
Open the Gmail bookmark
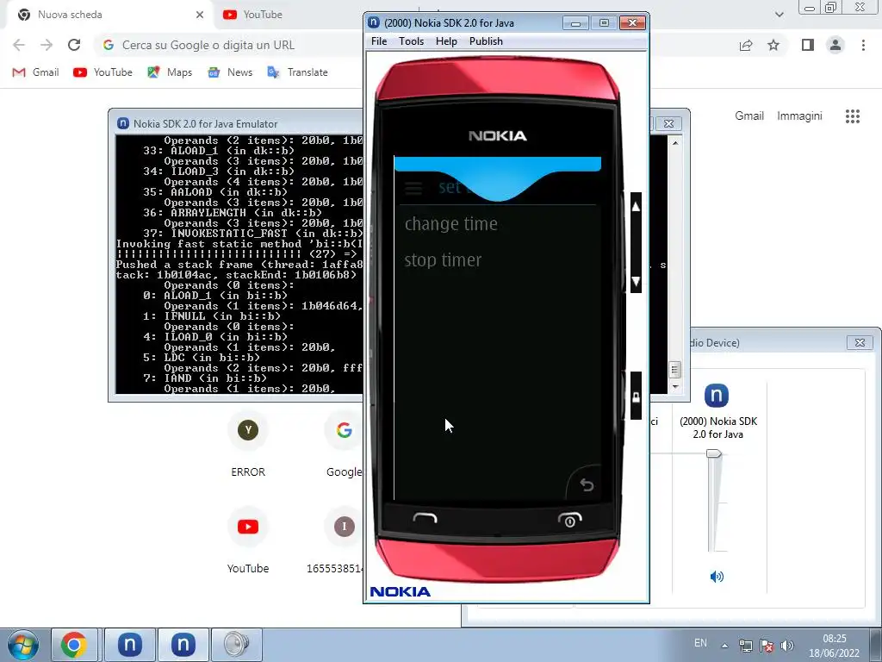[x=35, y=72]
